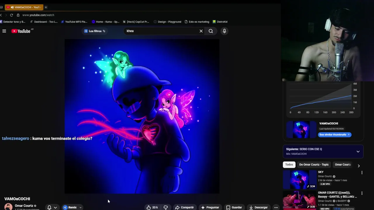Select the VAMOaCOCHI browser tab
The image size is (374, 210).
click(x=24, y=7)
